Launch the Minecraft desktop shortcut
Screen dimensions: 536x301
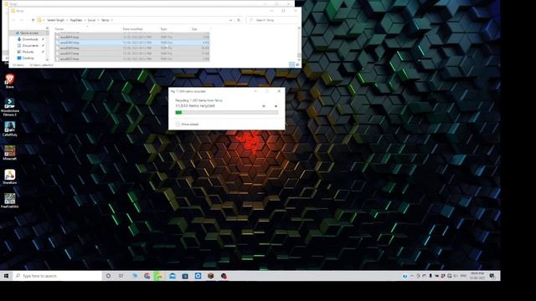click(x=9, y=153)
